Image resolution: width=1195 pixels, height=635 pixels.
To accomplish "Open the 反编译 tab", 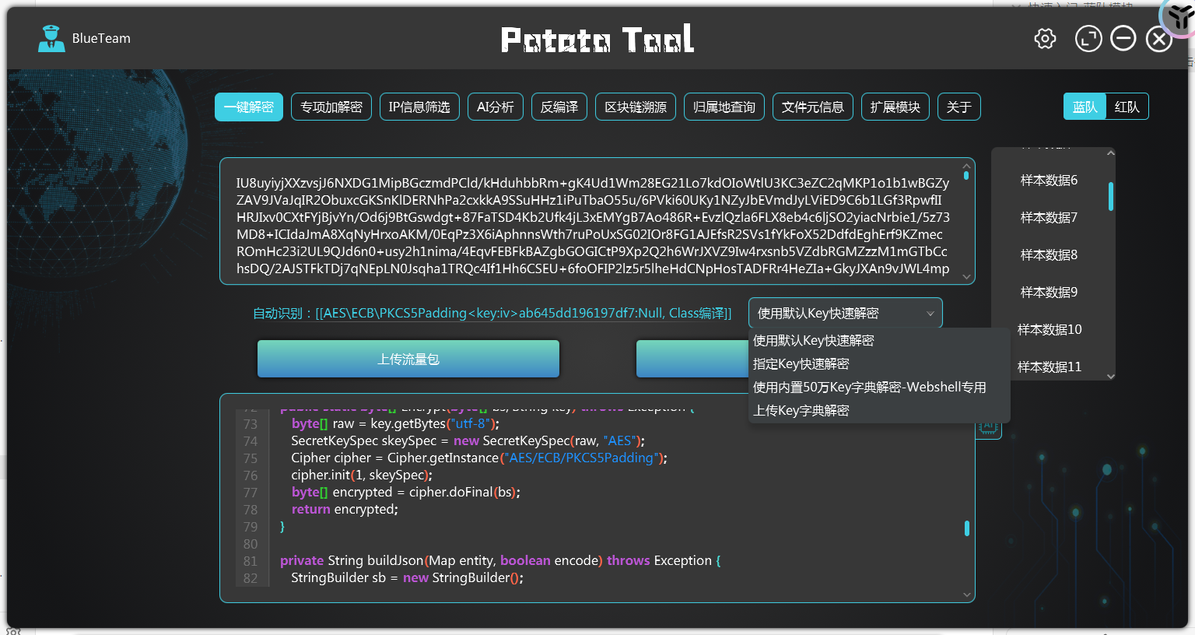I will click(x=559, y=107).
